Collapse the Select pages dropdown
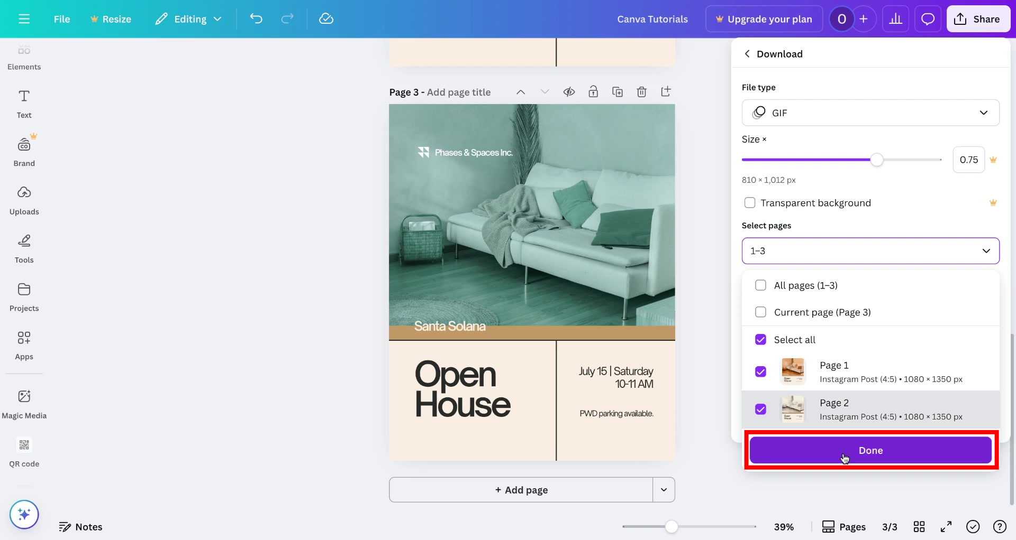The width and height of the screenshot is (1016, 540). click(986, 251)
